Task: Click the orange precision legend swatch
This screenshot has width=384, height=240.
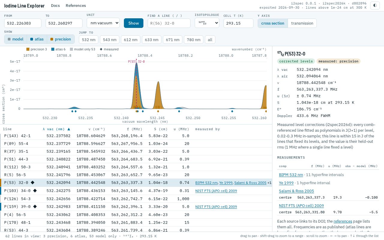Action: click(28, 49)
